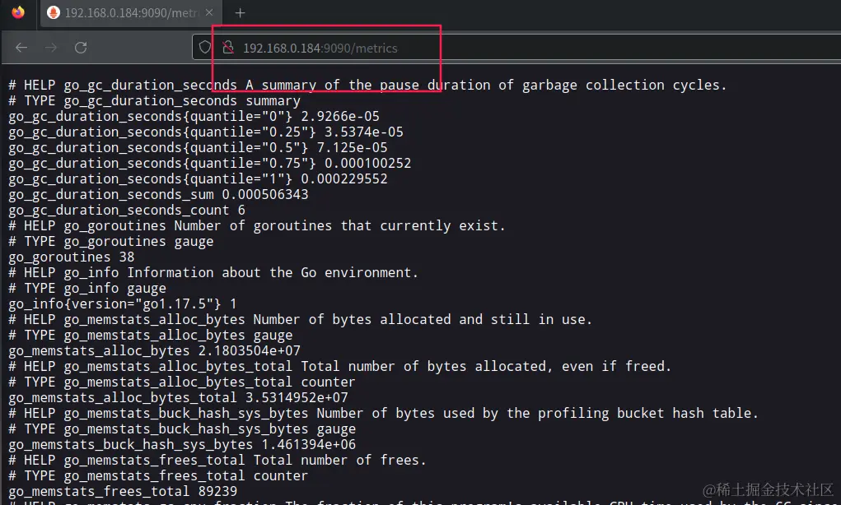Go back to previous page
This screenshot has height=505, width=841.
(x=21, y=48)
